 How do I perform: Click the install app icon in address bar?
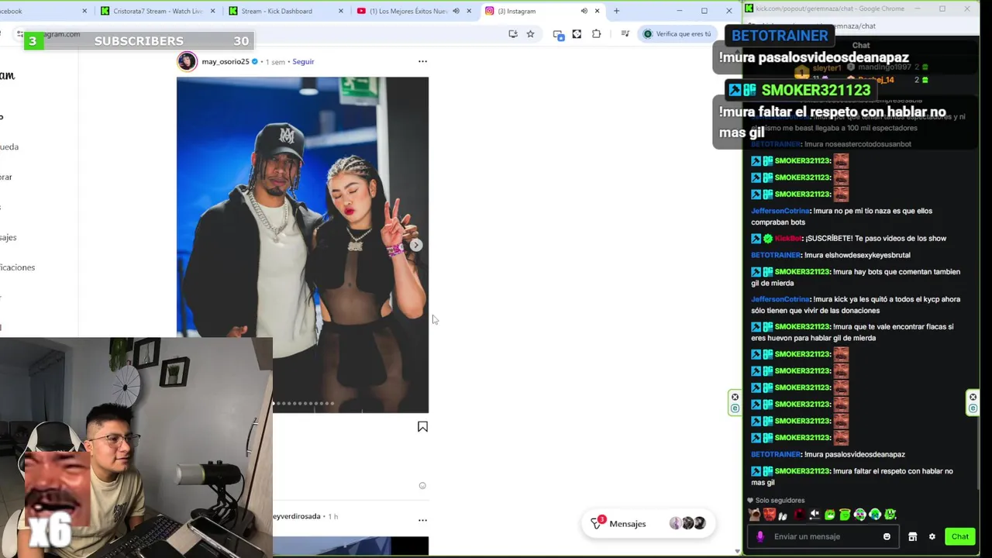[x=512, y=33]
